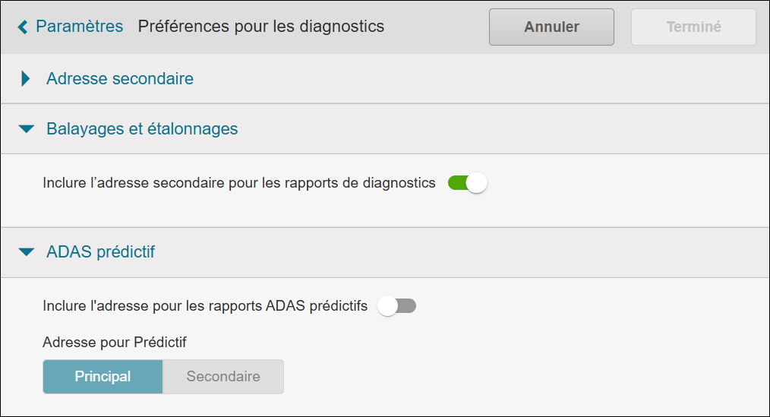The width and height of the screenshot is (770, 417).
Task: Click the back chevron beside Paramètres
Action: 22,27
